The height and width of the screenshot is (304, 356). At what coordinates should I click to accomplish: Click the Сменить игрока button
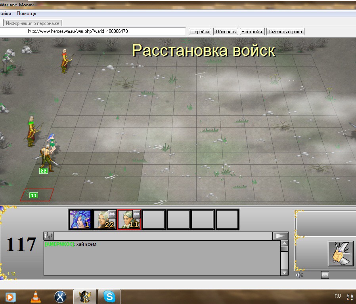click(285, 32)
